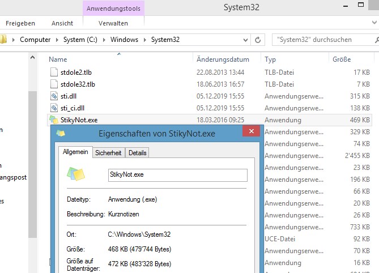Click the date 22.08.2013 13:44
Image resolution: width=379 pixels, height=273 pixels.
click(220, 72)
